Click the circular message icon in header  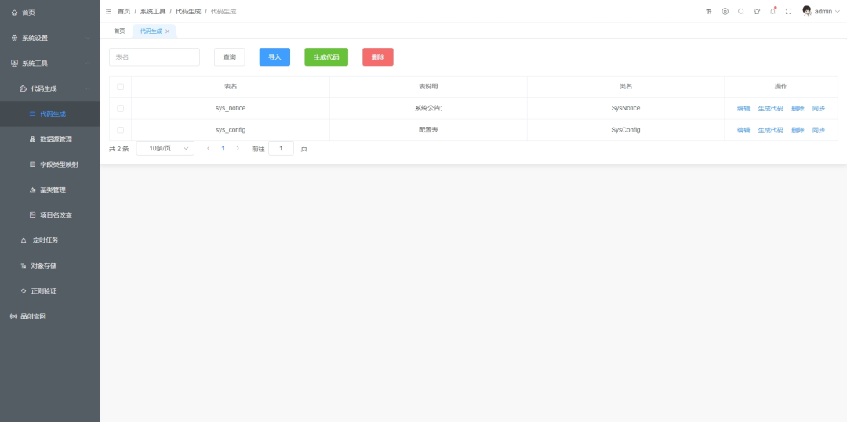click(x=725, y=11)
